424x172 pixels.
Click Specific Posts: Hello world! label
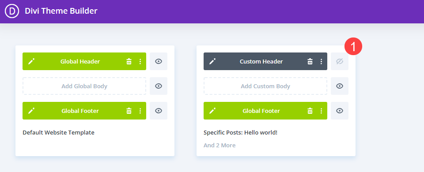click(240, 133)
